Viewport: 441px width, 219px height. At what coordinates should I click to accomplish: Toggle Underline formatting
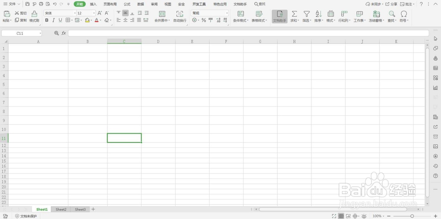pos(60,20)
